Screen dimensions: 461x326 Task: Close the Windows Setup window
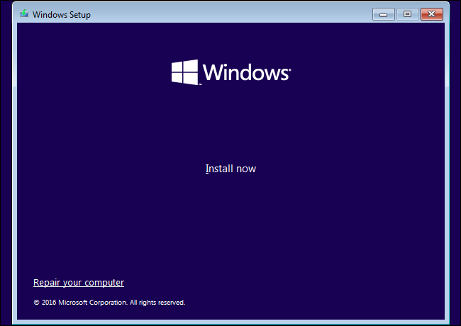[x=432, y=14]
